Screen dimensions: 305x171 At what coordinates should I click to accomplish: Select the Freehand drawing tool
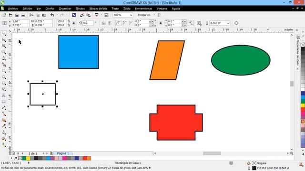click(x=3, y=58)
